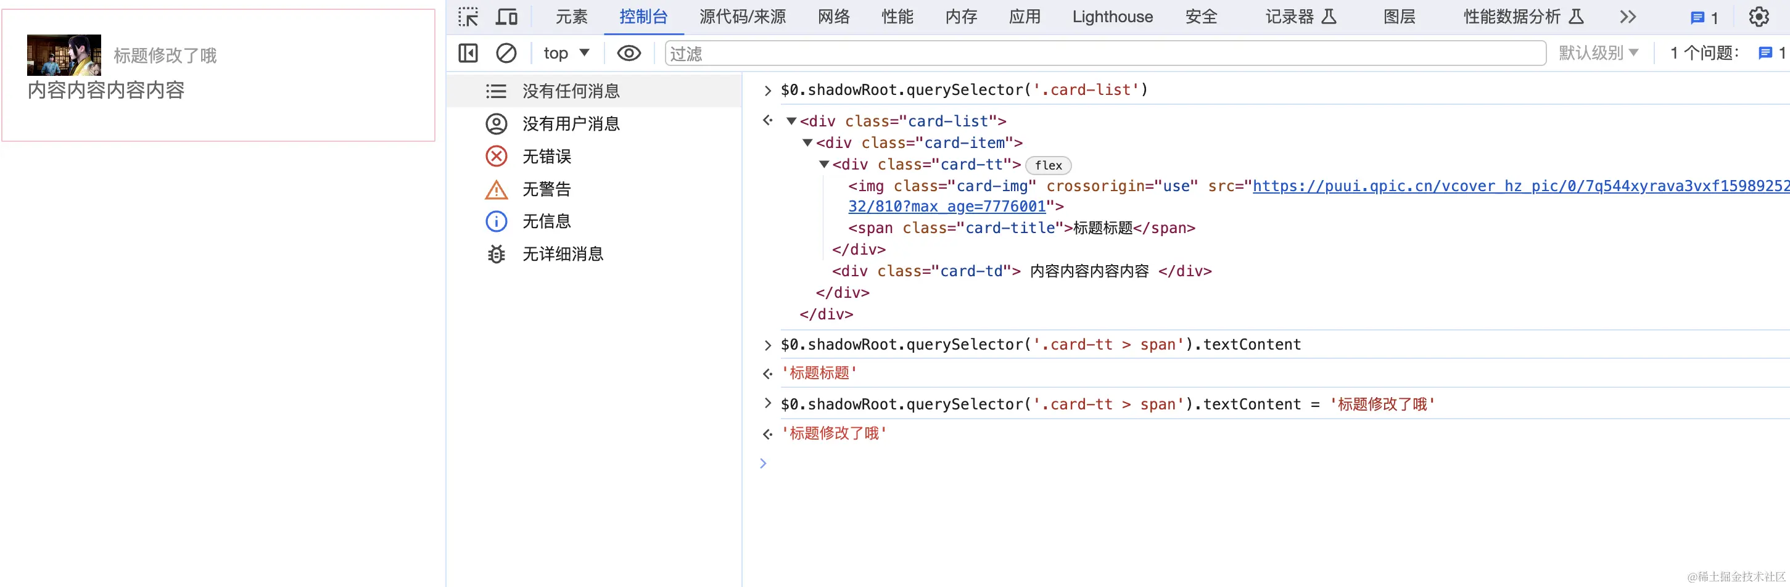The height and width of the screenshot is (587, 1790).
Task: Open DevTools settings gear icon
Action: point(1759,17)
